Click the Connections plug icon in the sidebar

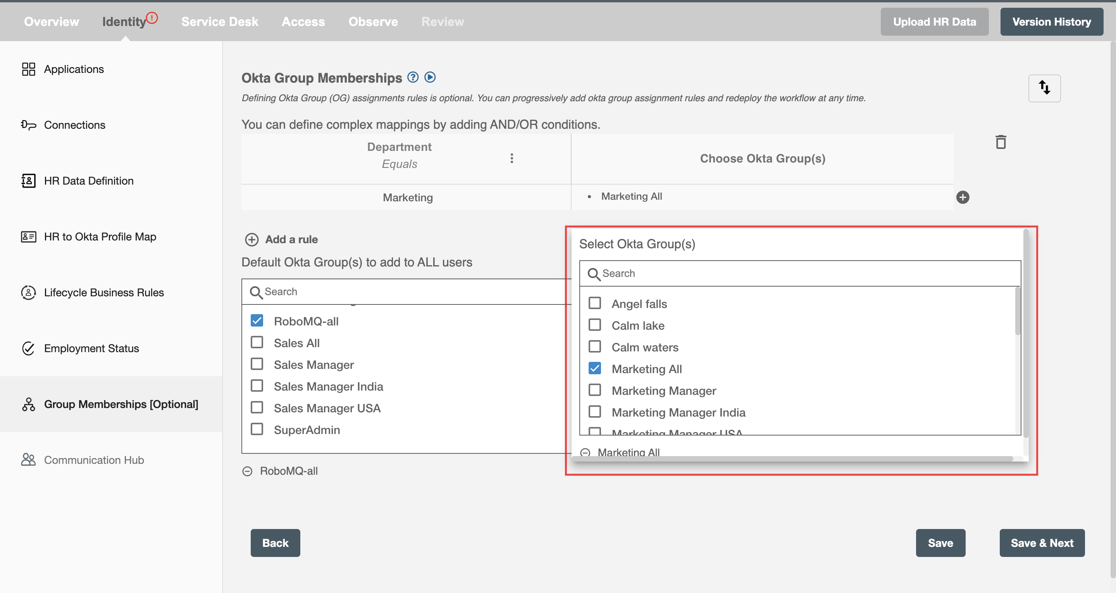click(29, 125)
